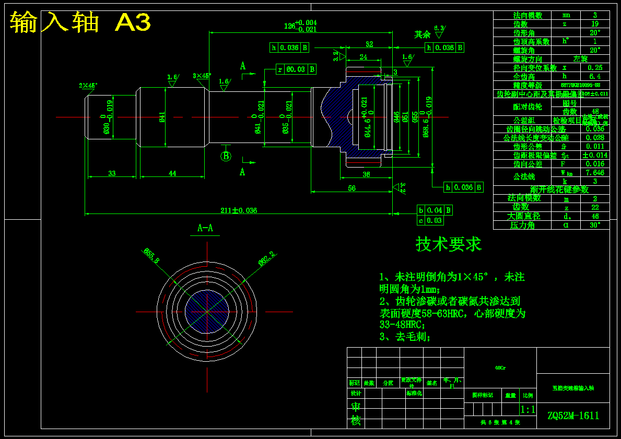Select the 33 length dimension
This screenshot has height=439, width=621.
tap(112, 173)
